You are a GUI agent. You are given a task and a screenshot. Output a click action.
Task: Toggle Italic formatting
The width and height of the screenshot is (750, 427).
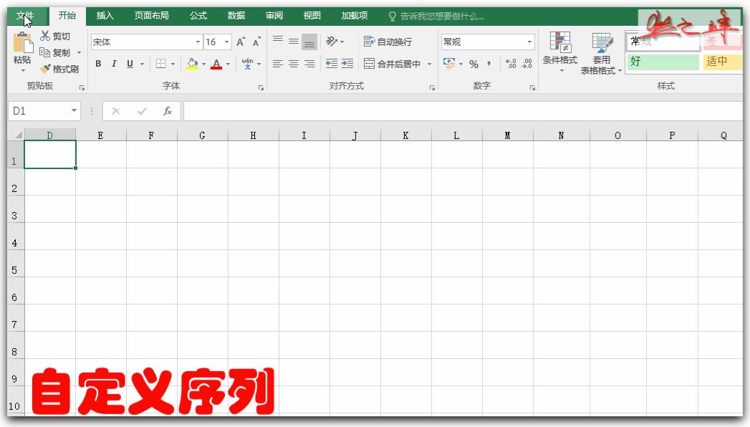pyautogui.click(x=114, y=64)
